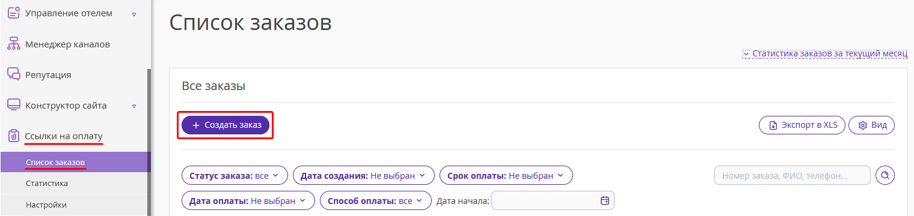Click the Ссылки на оплату clipboard icon
The height and width of the screenshot is (216, 914).
pos(13,136)
